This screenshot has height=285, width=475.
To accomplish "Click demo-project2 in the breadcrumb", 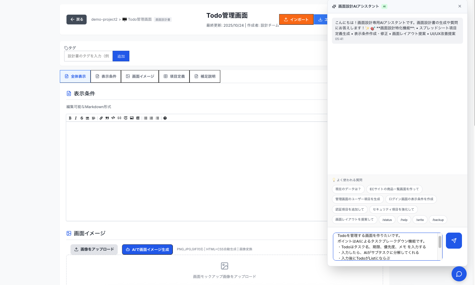I will 104,19.
